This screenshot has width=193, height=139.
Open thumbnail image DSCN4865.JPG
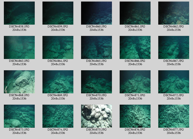97,47
